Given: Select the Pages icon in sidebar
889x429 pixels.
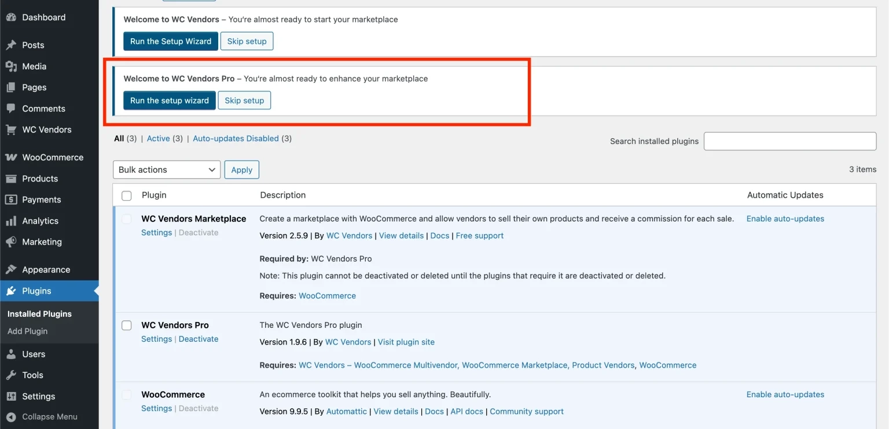Looking at the screenshot, I should [x=11, y=87].
